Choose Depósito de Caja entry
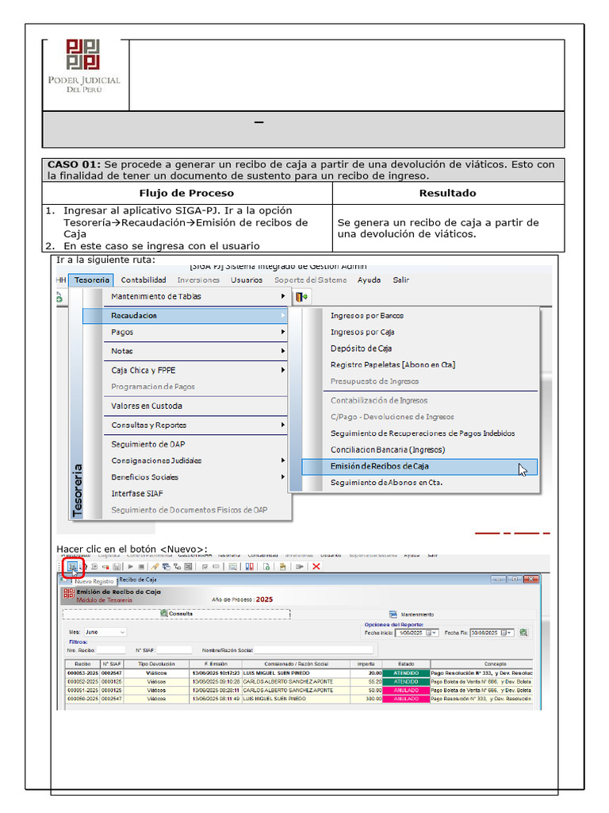The width and height of the screenshot is (609, 813). pyautogui.click(x=361, y=349)
